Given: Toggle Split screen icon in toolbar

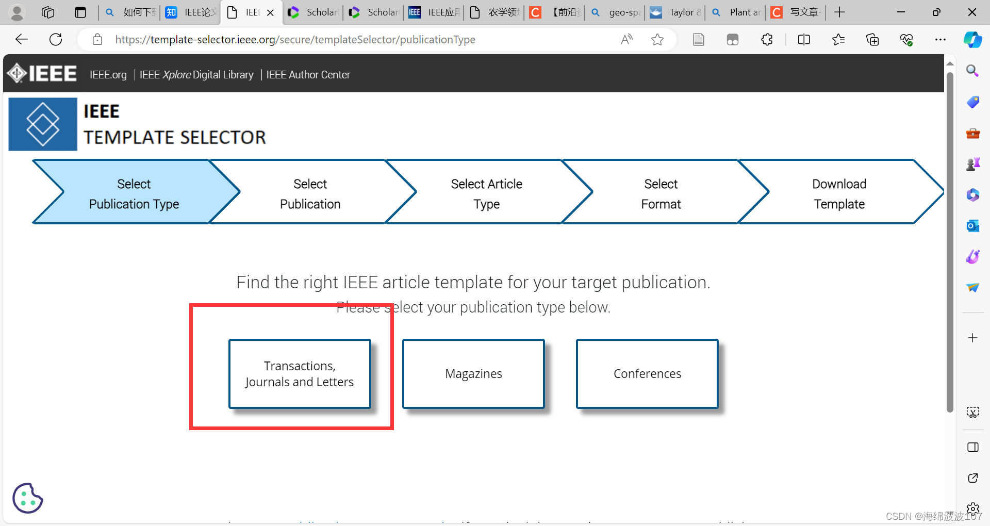Looking at the screenshot, I should click(x=804, y=40).
